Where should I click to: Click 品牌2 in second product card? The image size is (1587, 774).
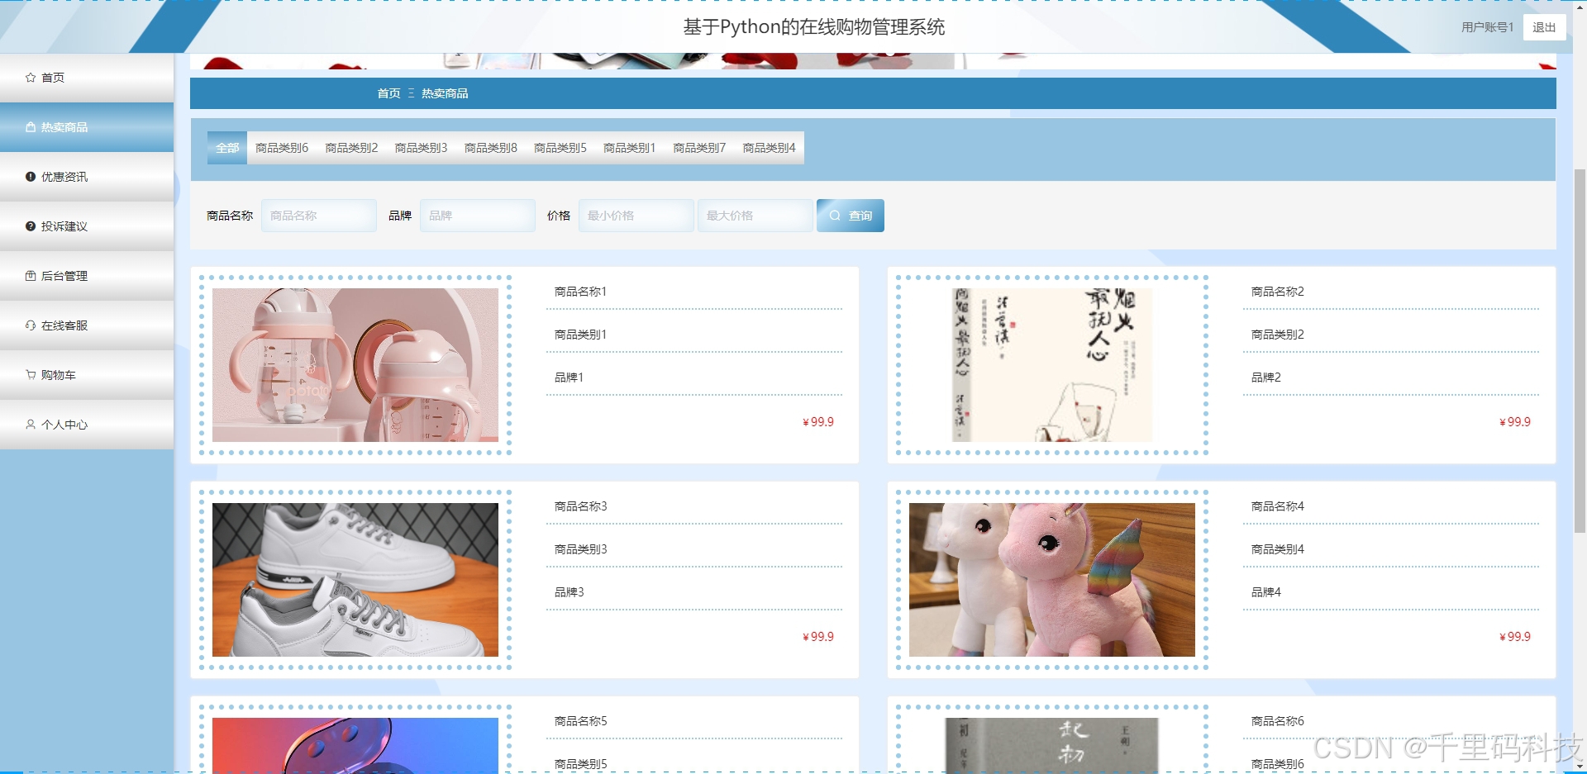pos(1265,378)
